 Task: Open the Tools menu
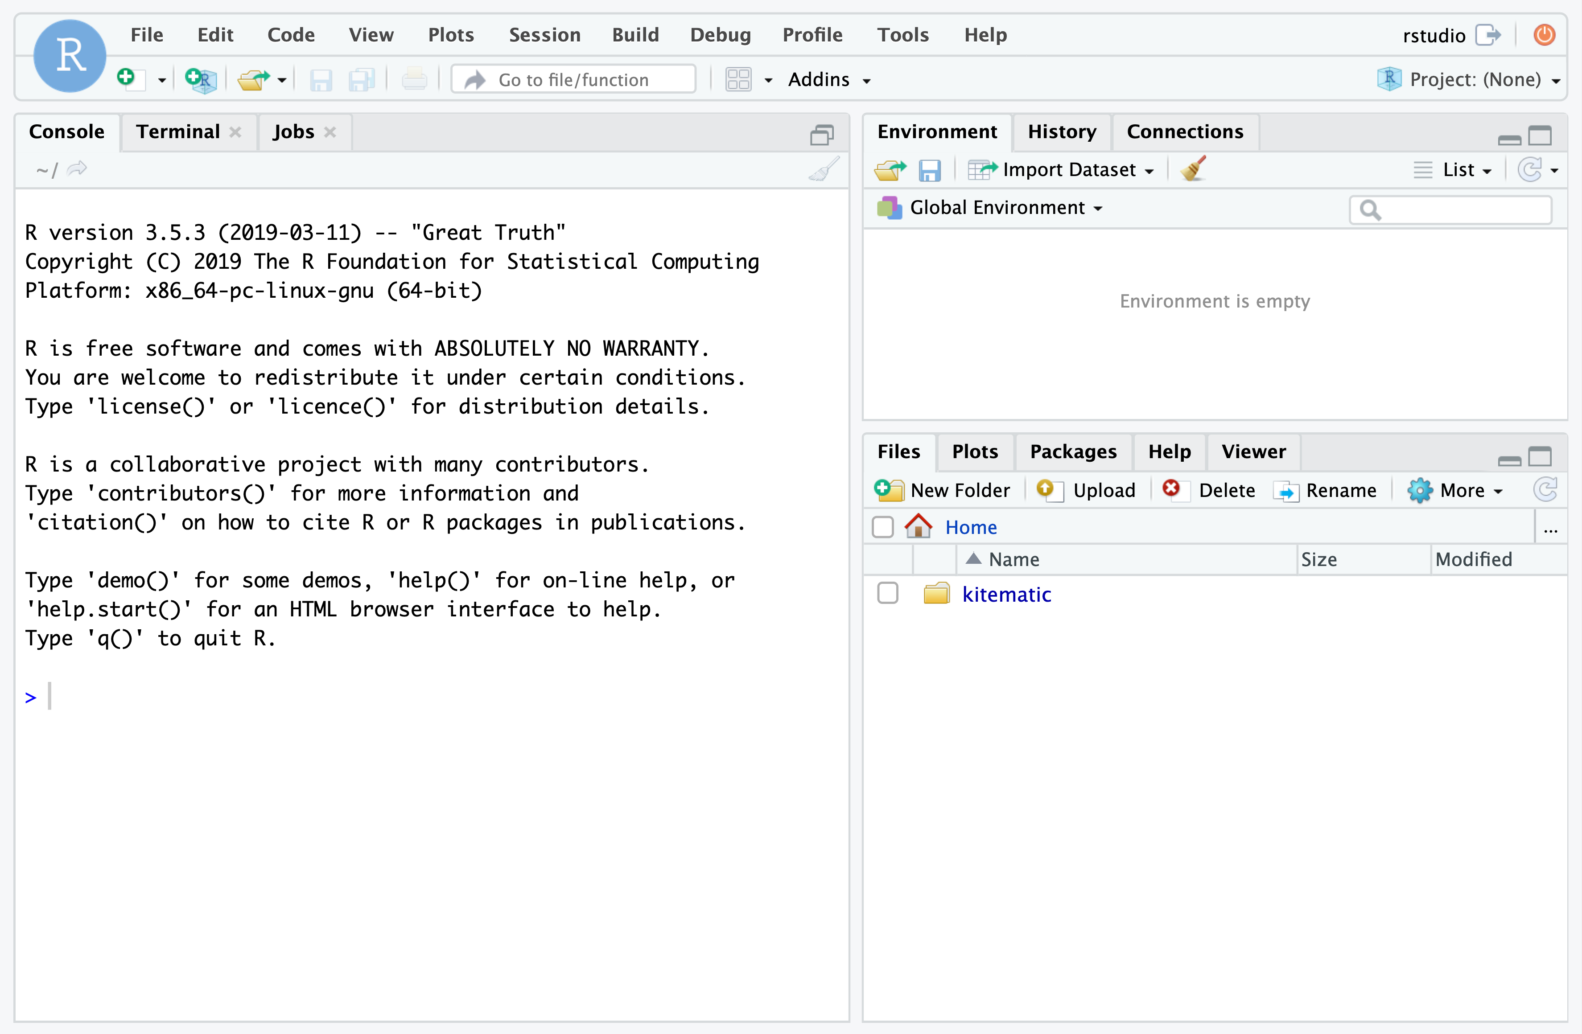(x=902, y=35)
